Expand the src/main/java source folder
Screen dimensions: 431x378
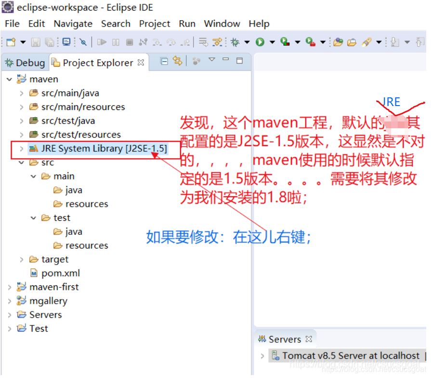(22, 93)
